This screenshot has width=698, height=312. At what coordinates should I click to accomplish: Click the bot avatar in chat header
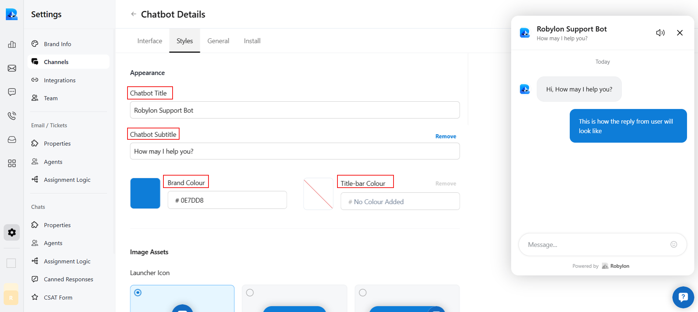(525, 33)
